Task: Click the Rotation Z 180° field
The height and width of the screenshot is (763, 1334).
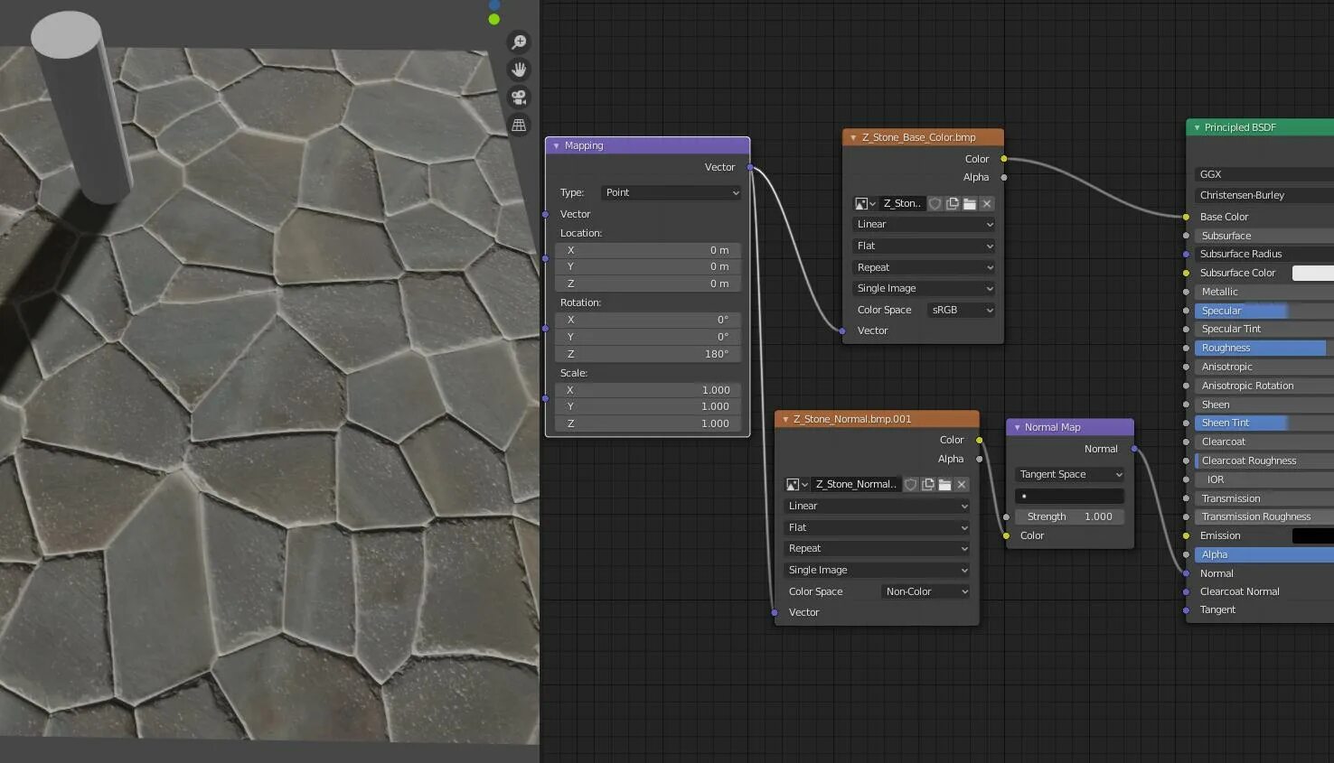Action: 648,354
